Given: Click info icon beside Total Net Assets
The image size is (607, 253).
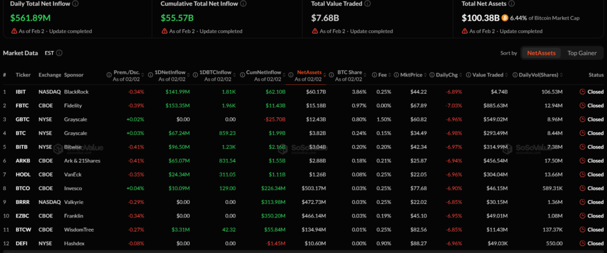Looking at the screenshot, I should click(511, 4).
